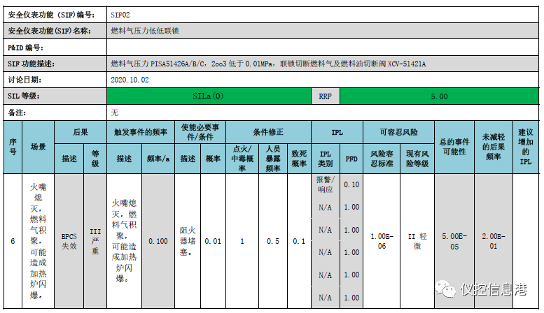Click the PFD value '0.10'

click(x=351, y=184)
